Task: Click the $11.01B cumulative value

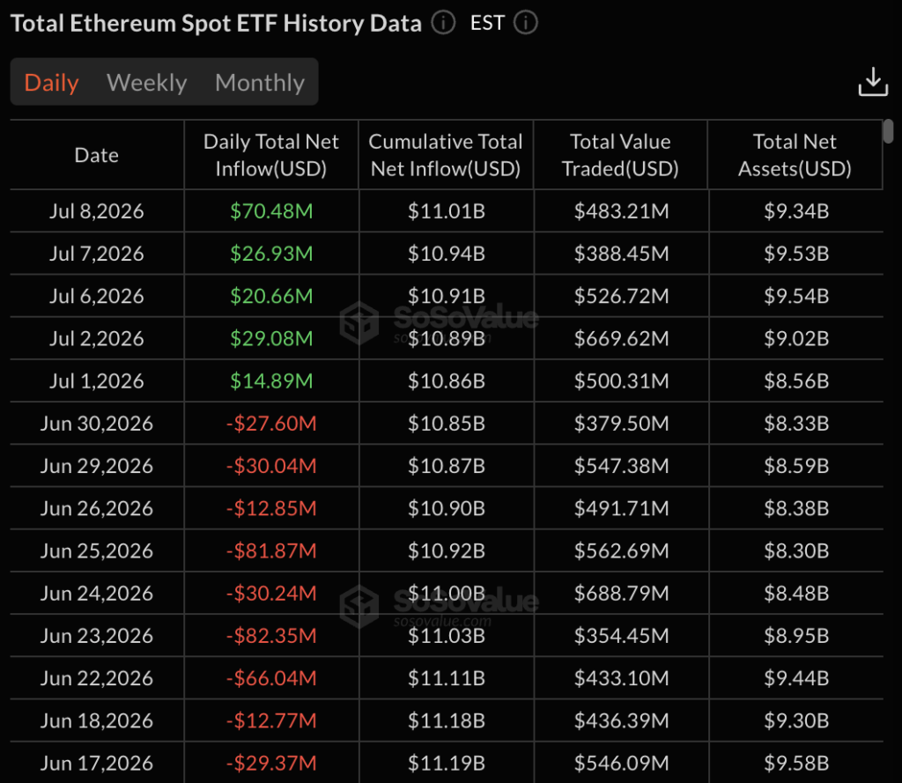Action: click(x=447, y=211)
